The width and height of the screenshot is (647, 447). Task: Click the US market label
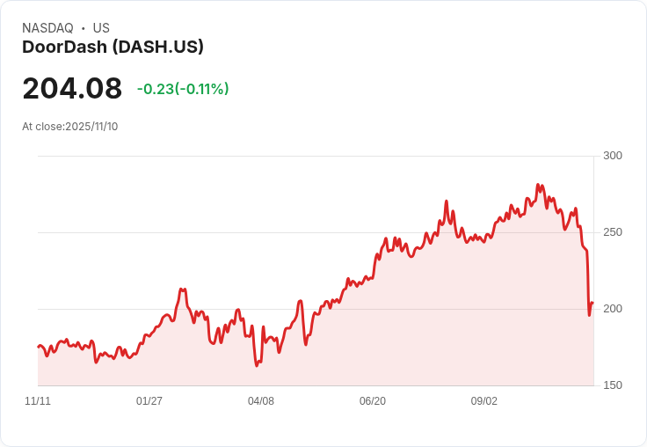tap(101, 28)
